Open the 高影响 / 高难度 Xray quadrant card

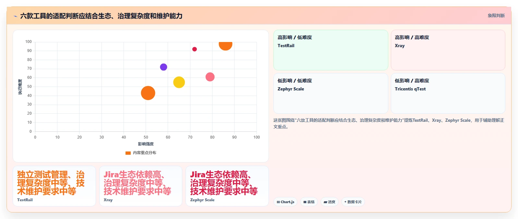click(448, 50)
